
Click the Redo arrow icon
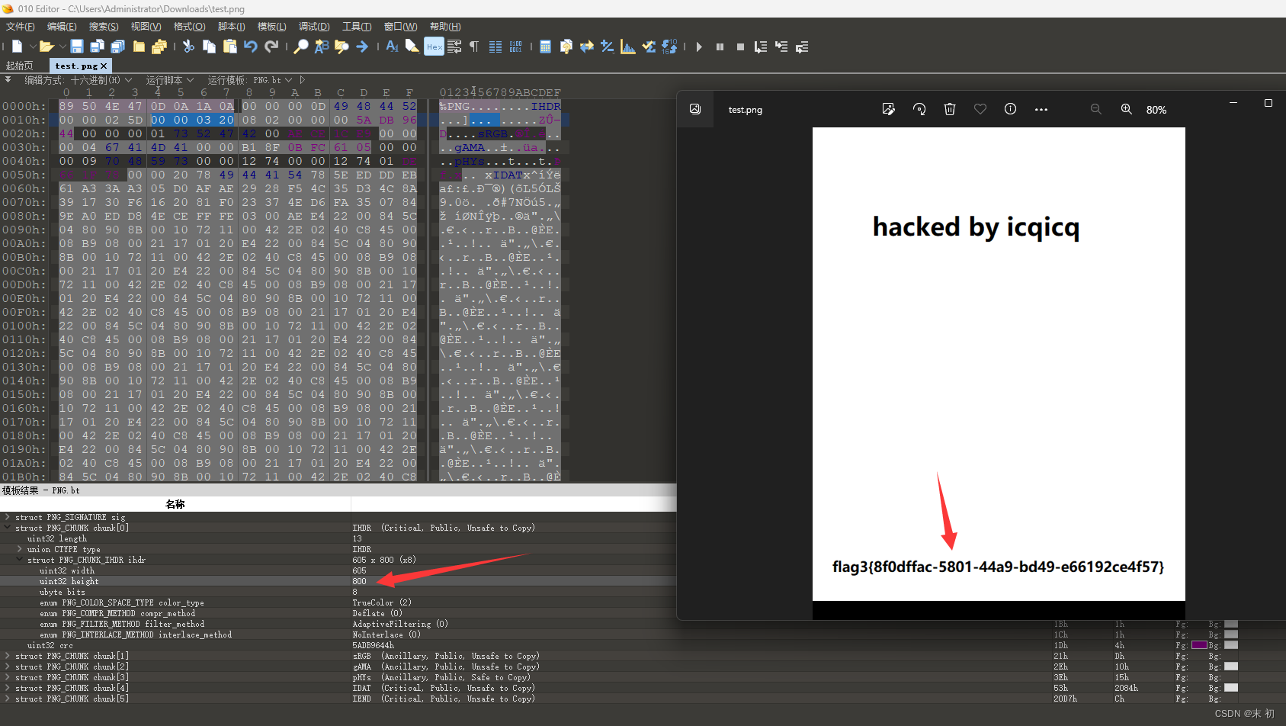coord(271,47)
